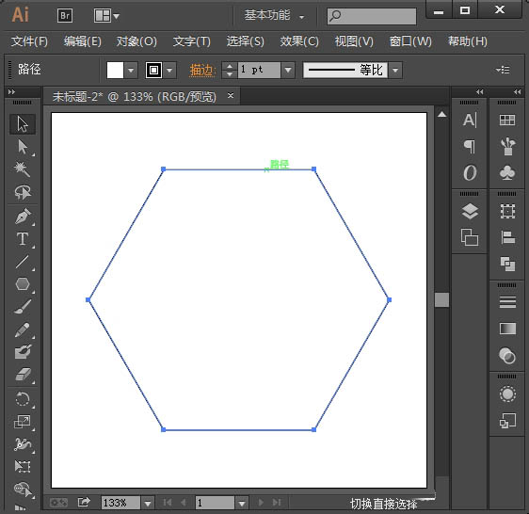Image resolution: width=529 pixels, height=514 pixels.
Task: Open the 视图(V) menu
Action: [x=354, y=41]
